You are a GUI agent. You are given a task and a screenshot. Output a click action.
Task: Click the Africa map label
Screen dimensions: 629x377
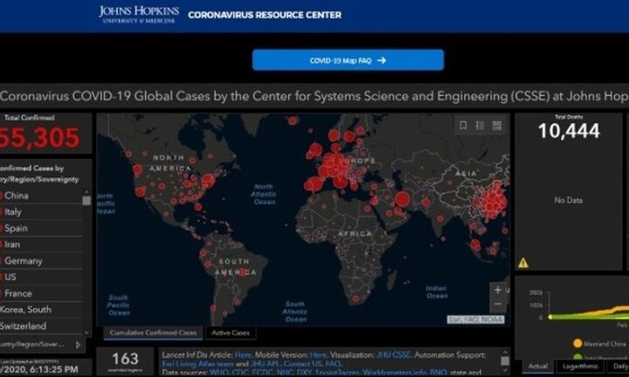356,234
